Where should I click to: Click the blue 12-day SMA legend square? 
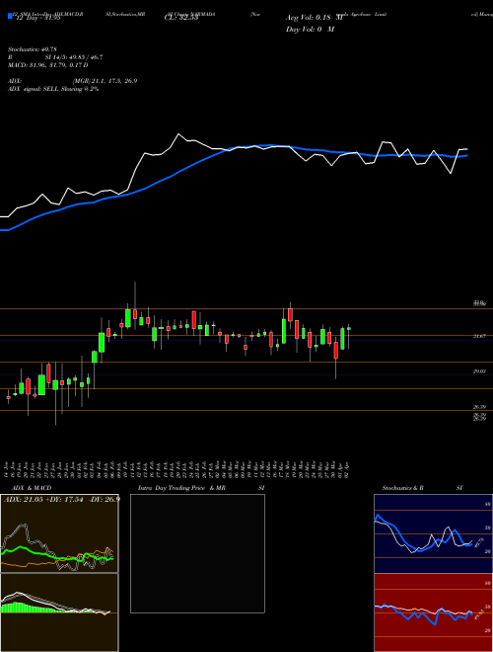click(10, 16)
